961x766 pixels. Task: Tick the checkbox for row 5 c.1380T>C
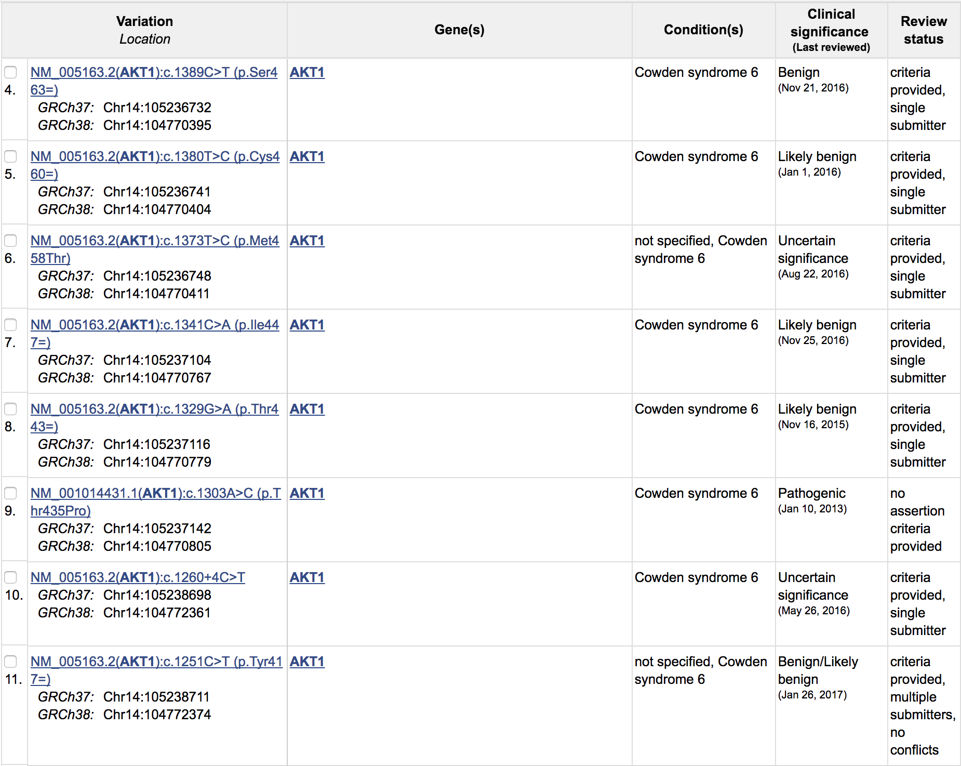tap(10, 156)
